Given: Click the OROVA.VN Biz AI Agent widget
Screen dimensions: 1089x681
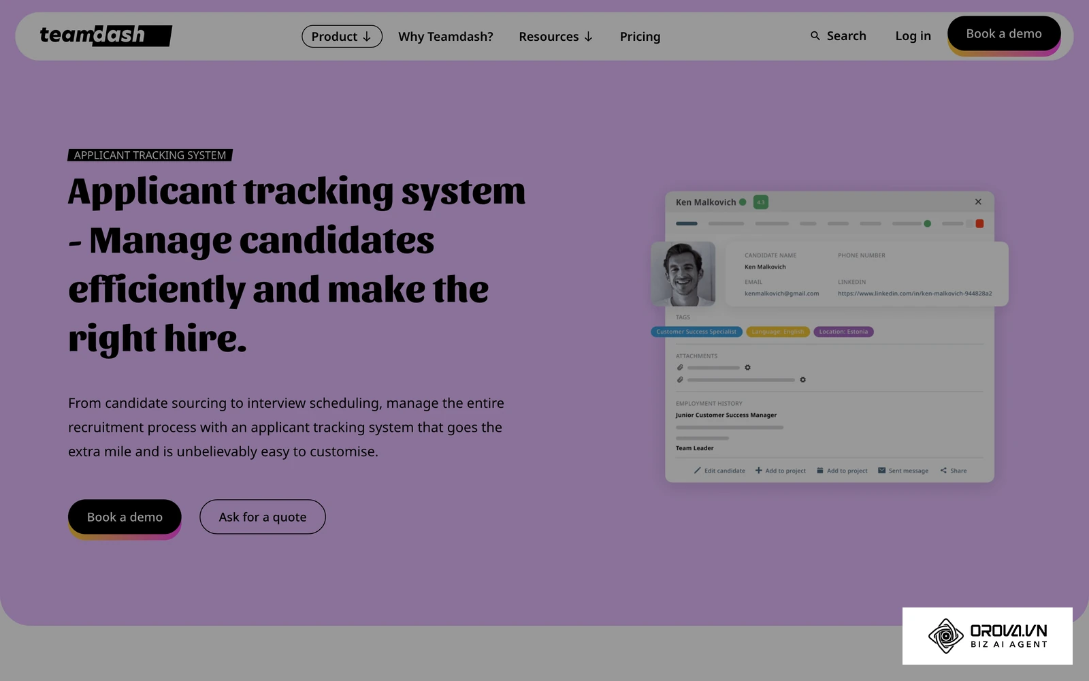Looking at the screenshot, I should (988, 636).
